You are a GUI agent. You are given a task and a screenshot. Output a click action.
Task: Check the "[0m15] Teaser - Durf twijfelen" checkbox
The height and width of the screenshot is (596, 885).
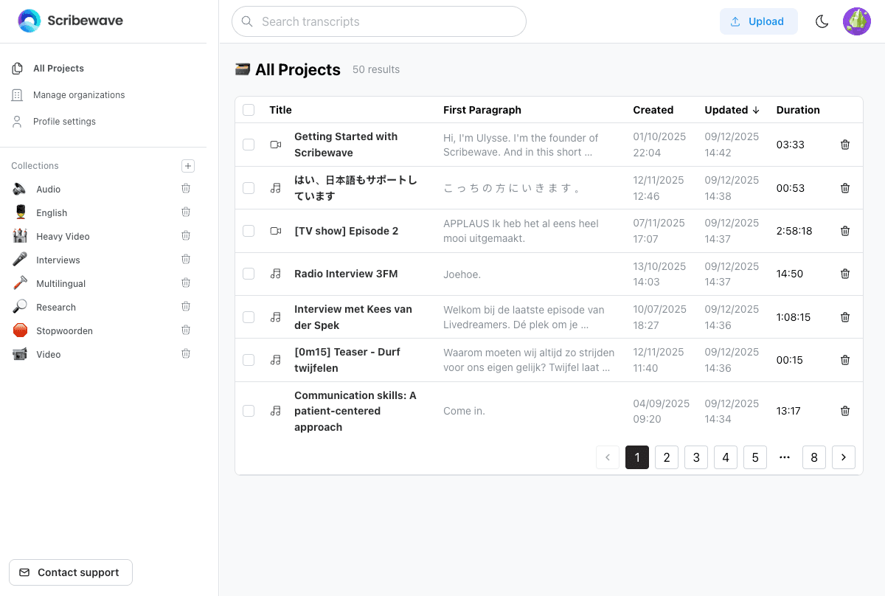[249, 359]
